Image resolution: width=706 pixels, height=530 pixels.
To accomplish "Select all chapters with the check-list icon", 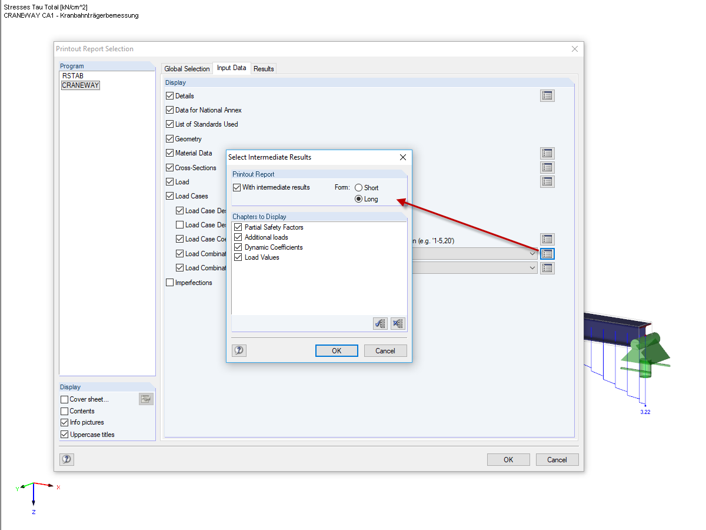I will click(379, 323).
